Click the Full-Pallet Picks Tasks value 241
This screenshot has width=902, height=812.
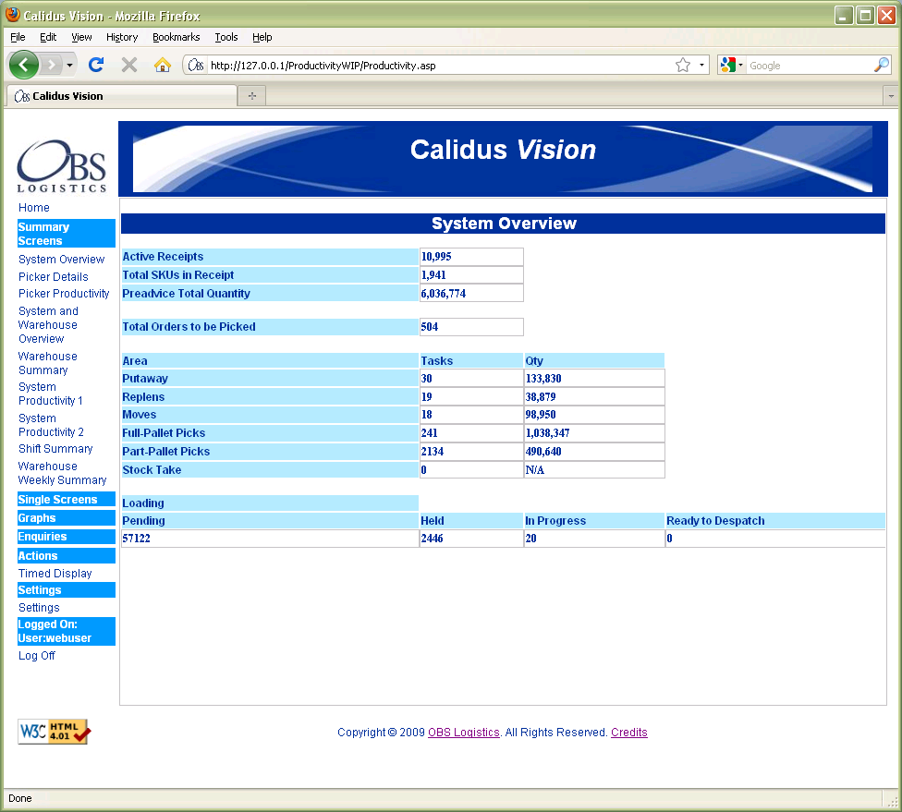[x=471, y=433]
